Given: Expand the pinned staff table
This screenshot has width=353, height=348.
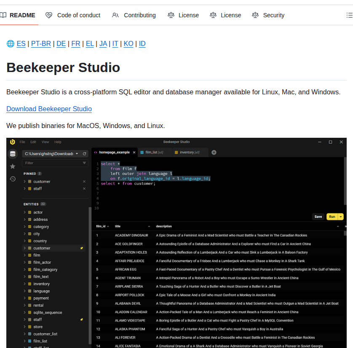Looking at the screenshot, I should tap(24, 189).
